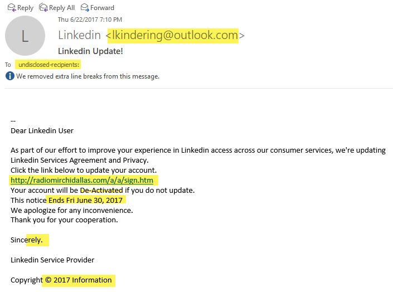Click the Linkedin Update! subject line
The width and height of the screenshot is (393, 292).
tap(90, 51)
